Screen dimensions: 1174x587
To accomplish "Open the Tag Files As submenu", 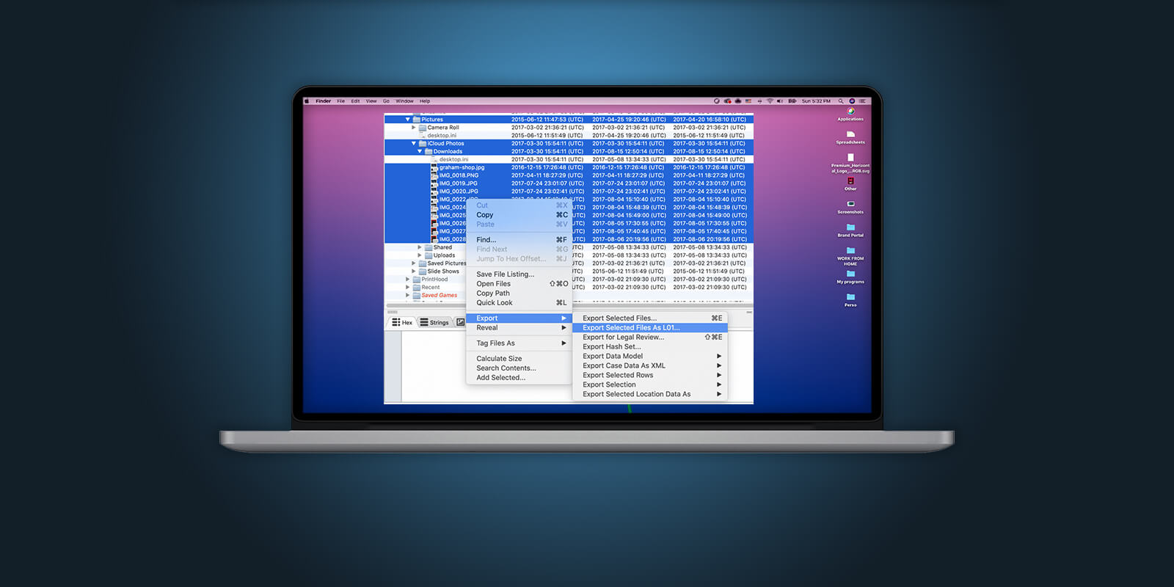I will click(x=519, y=343).
